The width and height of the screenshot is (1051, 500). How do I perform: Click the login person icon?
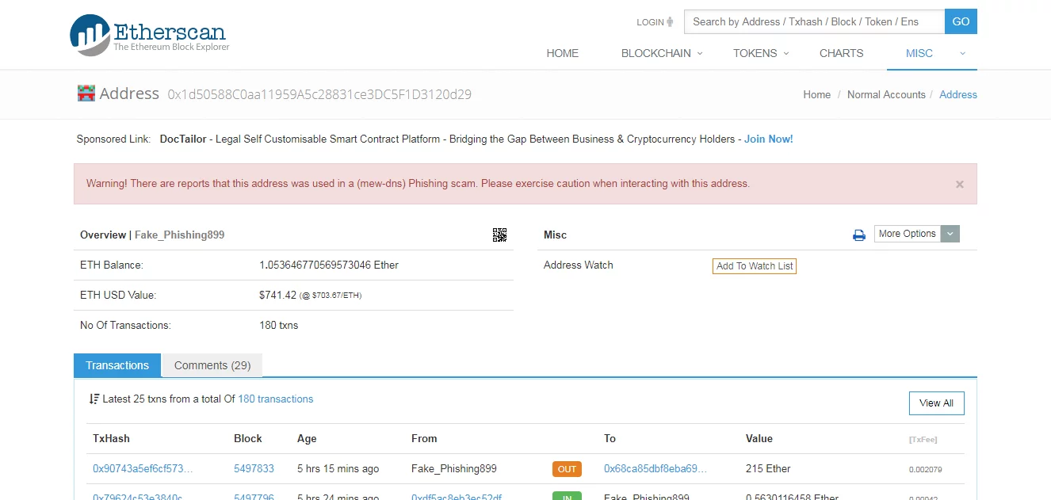click(x=670, y=22)
